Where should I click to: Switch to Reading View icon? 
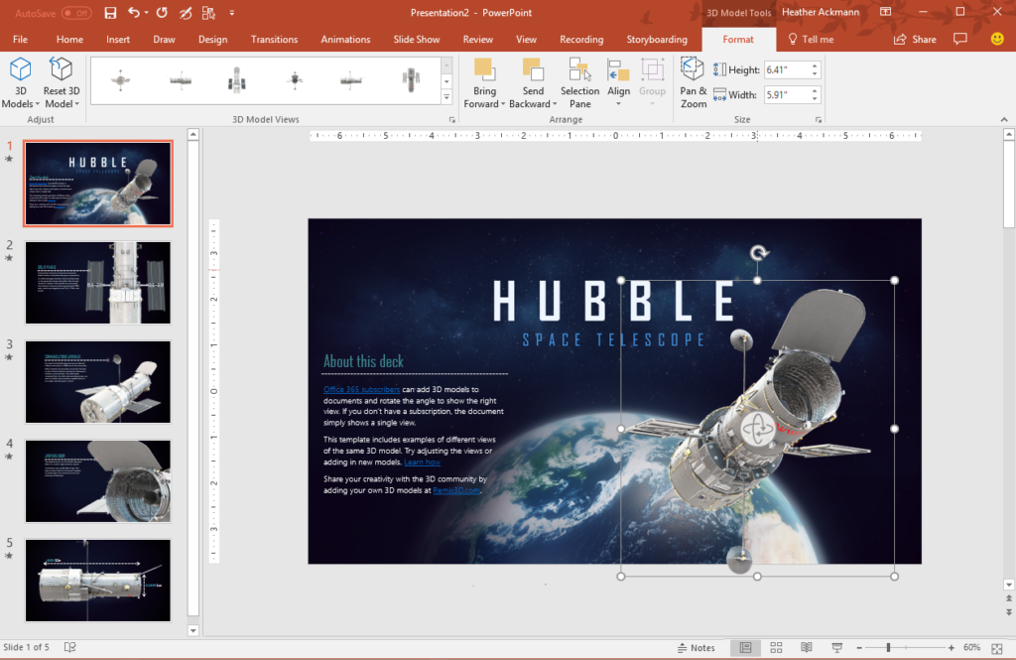(806, 648)
